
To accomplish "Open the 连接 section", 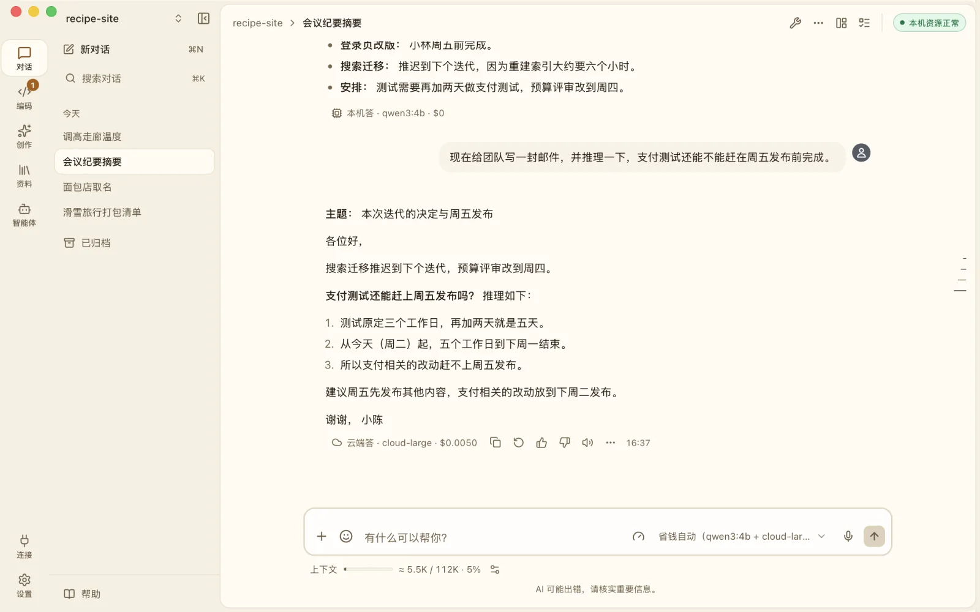I will [x=24, y=547].
